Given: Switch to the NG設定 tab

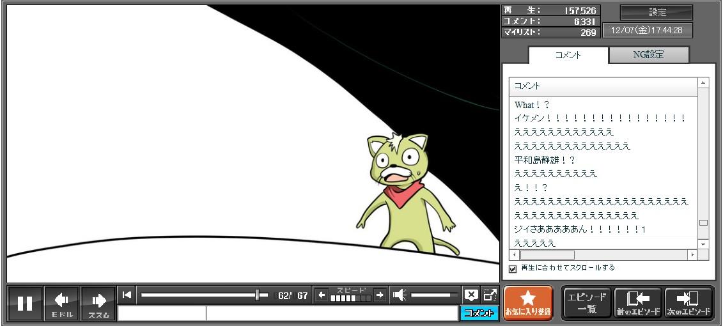Looking at the screenshot, I should (x=648, y=55).
